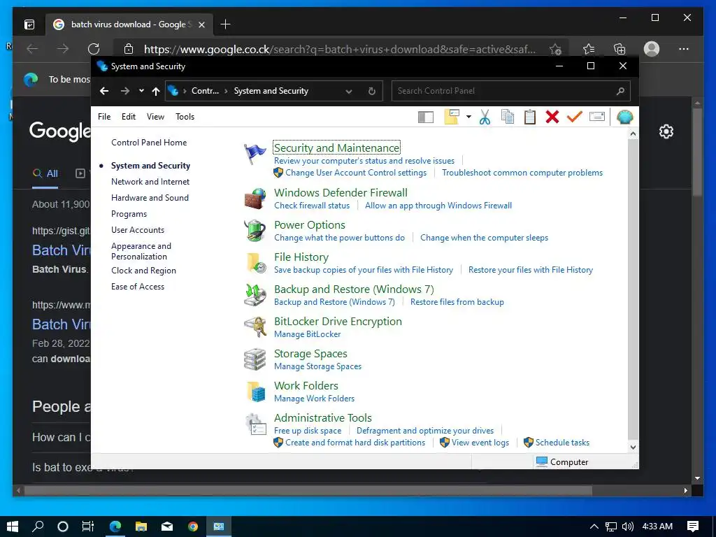Open recent locations dropdown in Control Panel
716x537 pixels.
tap(141, 91)
